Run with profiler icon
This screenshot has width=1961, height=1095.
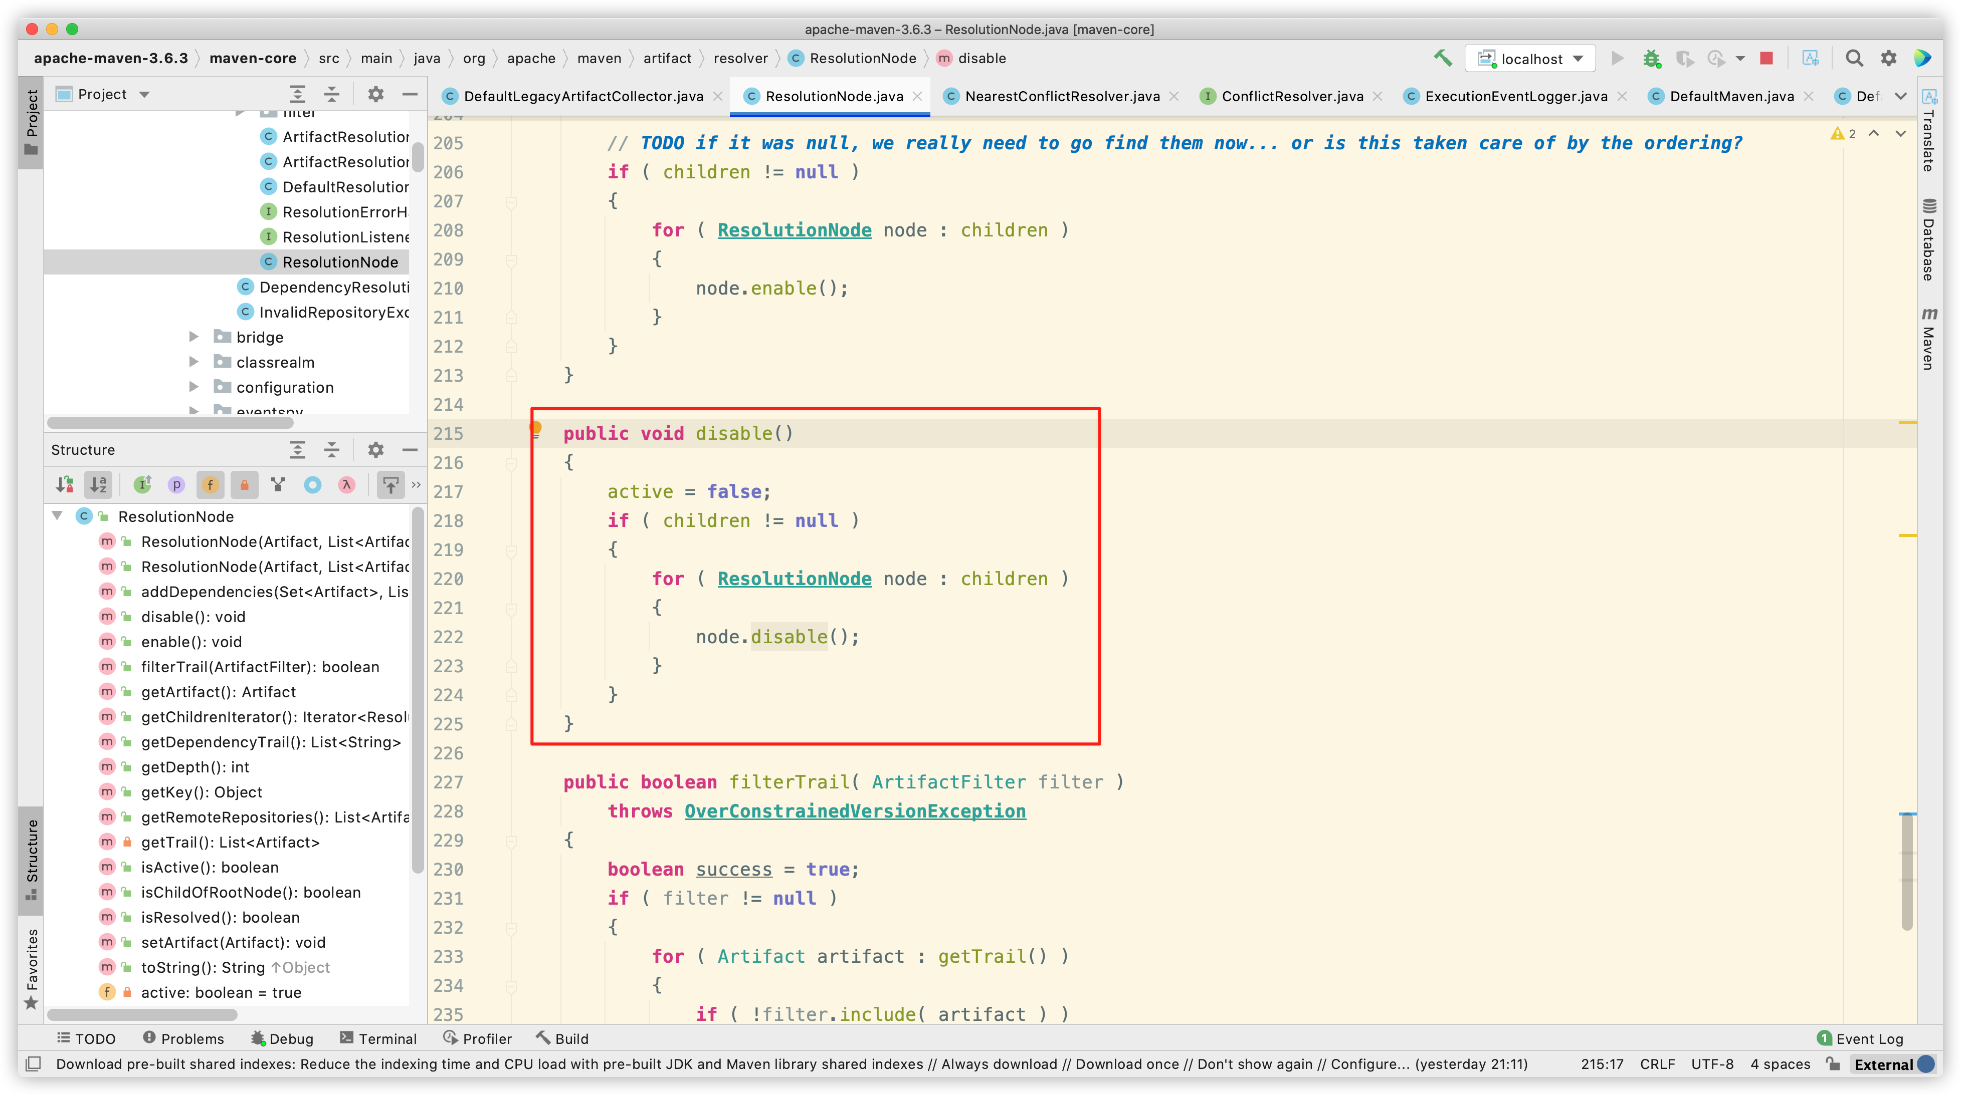(1716, 59)
